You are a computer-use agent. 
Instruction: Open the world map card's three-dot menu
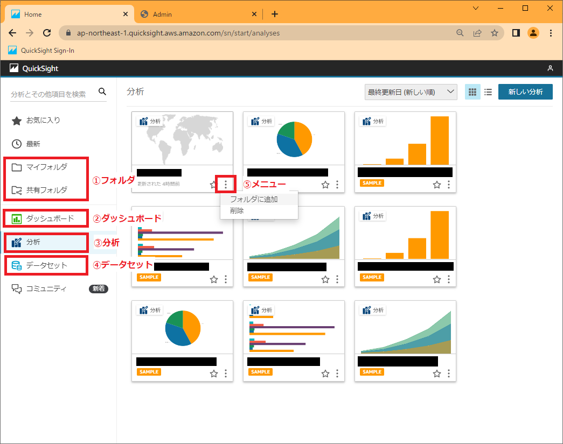tap(226, 185)
